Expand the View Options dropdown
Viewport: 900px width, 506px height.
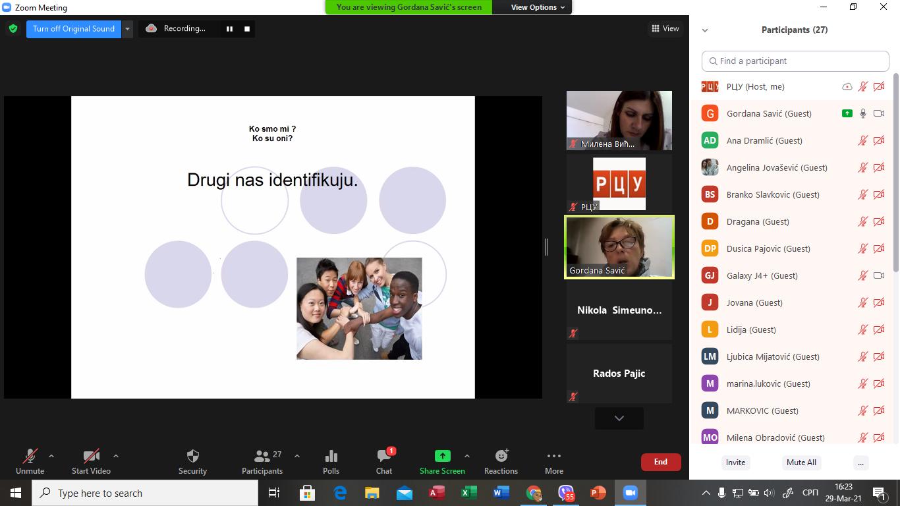538,7
